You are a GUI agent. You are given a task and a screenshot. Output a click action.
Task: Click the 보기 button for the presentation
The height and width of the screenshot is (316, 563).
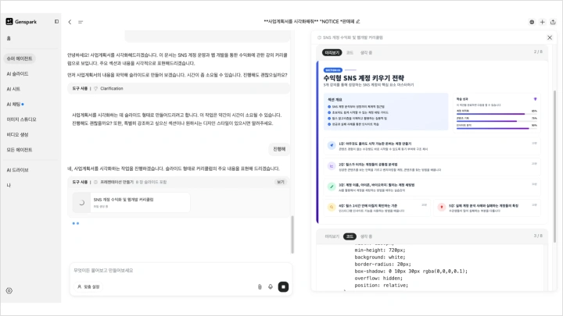click(280, 182)
